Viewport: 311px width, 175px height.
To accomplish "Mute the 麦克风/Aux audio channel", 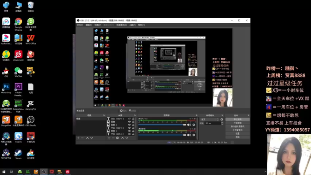I will pos(189,125).
